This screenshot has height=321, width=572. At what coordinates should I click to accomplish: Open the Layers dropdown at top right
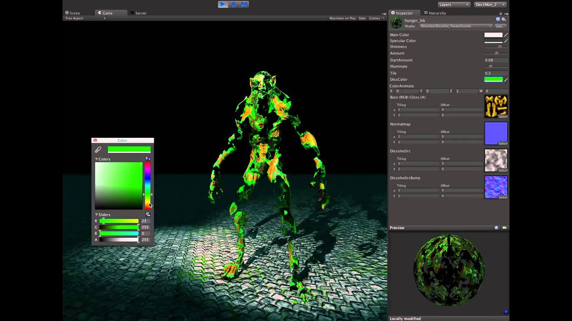453,4
